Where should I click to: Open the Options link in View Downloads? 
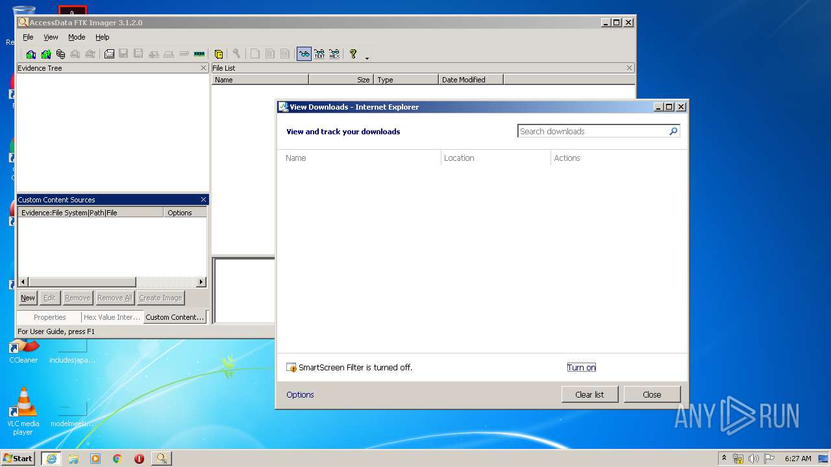pos(300,394)
